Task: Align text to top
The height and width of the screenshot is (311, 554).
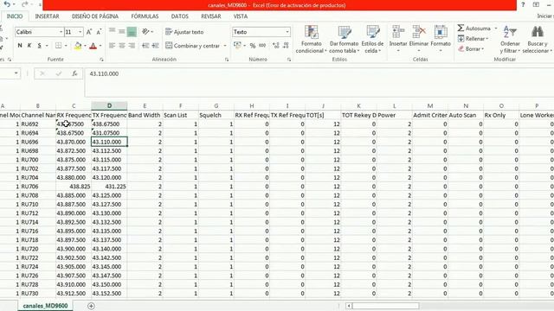Action: click(112, 31)
